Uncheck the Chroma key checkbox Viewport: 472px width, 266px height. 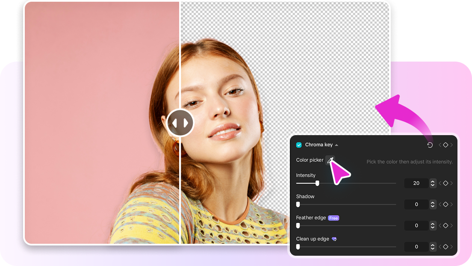(299, 145)
